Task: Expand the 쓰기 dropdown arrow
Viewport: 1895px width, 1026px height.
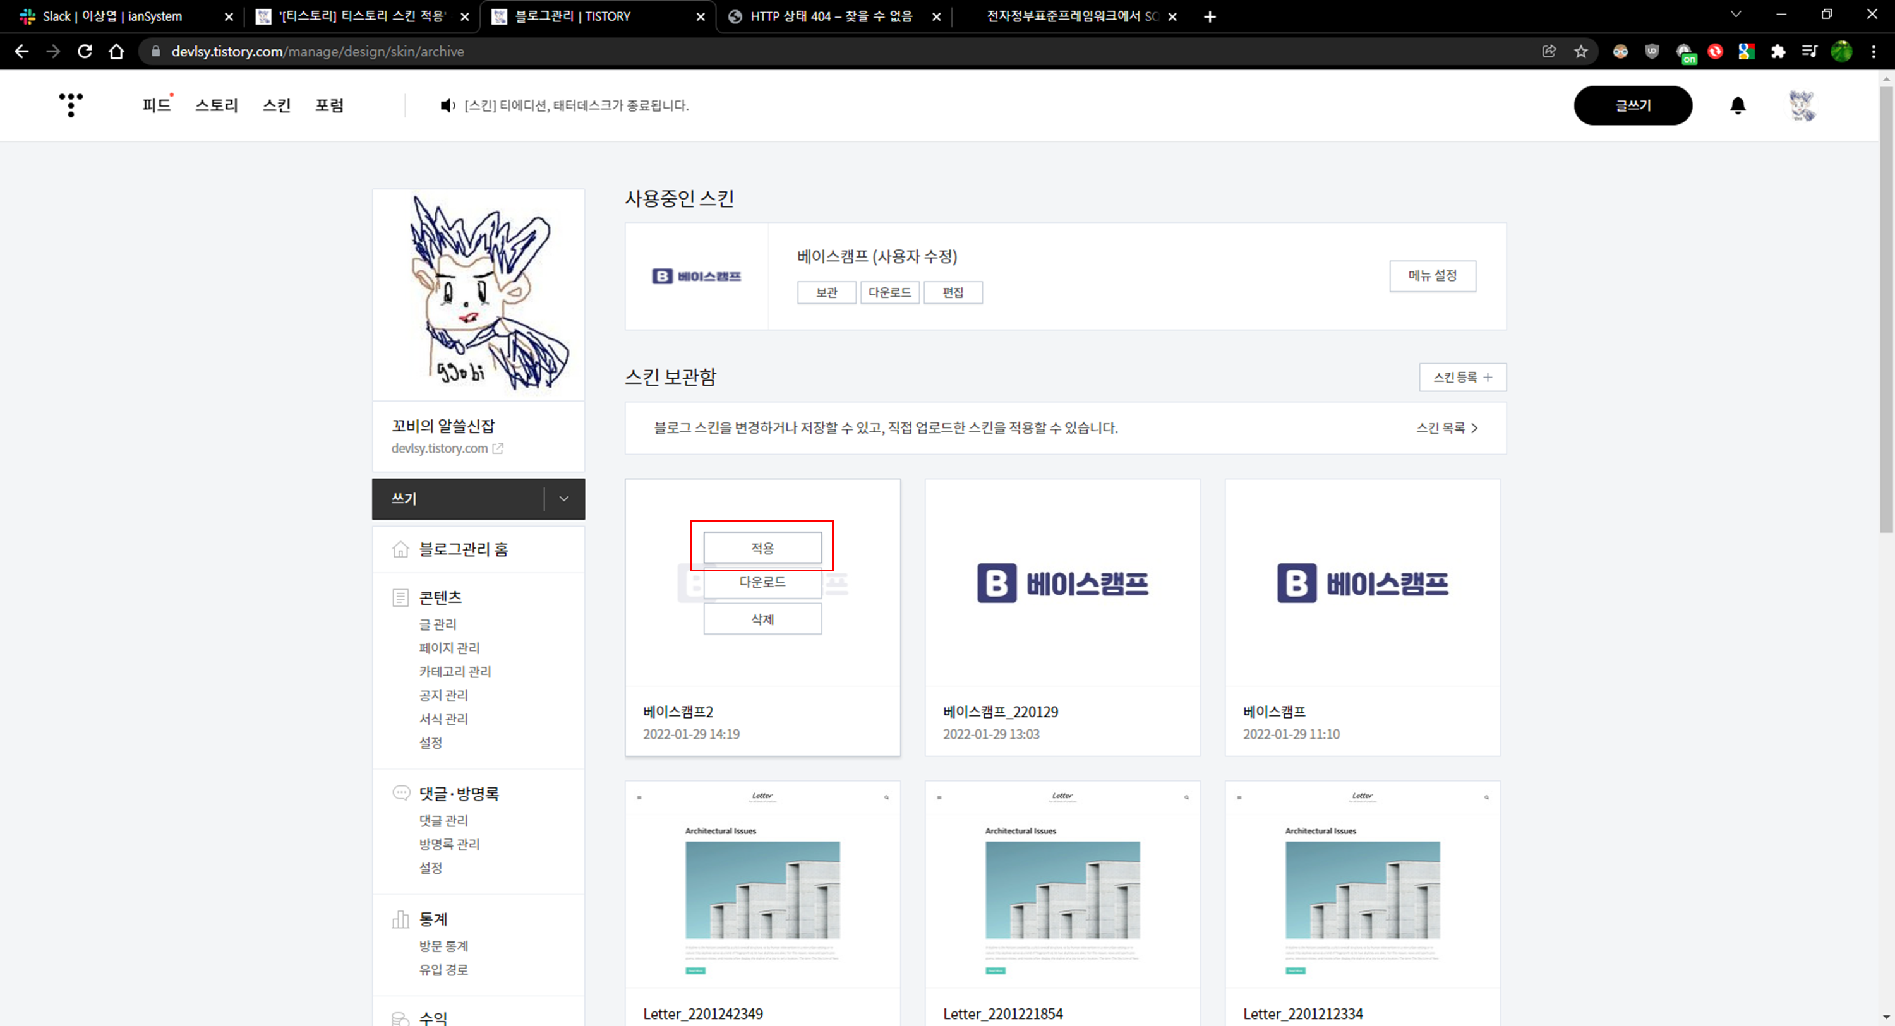Action: (563, 499)
